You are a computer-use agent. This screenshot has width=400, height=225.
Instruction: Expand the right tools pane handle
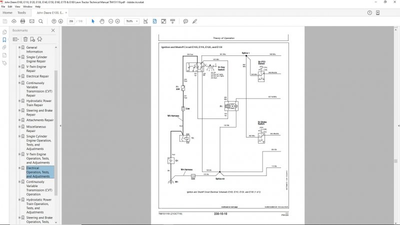398,126
